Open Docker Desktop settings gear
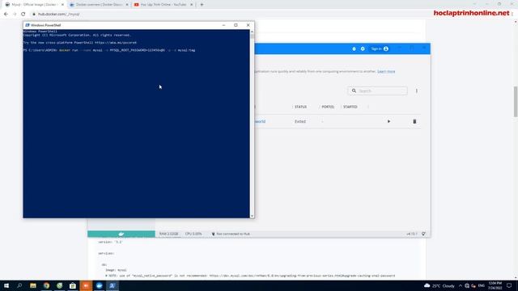 [363, 48]
